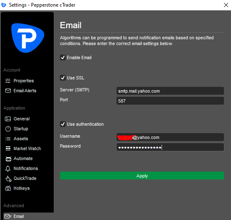
Task: Open the Properties settings page
Action: [24, 81]
